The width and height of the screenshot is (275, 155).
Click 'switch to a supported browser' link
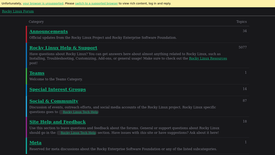[x=97, y=4]
